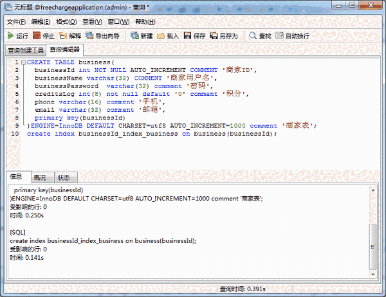Viewport: 386px width, 297px height.
Task: Switch to the 查询创建工具 tab
Action: (25, 50)
